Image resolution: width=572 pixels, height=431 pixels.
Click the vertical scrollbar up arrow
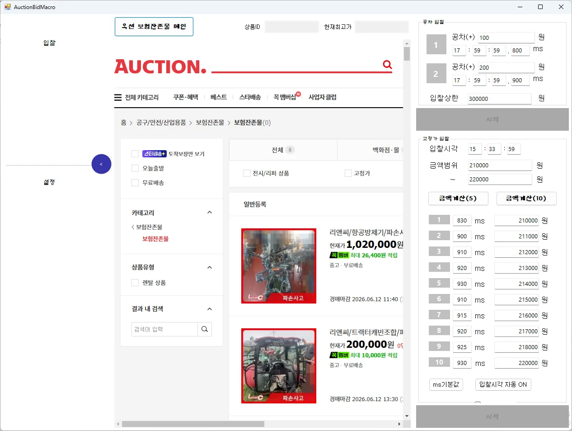click(407, 43)
